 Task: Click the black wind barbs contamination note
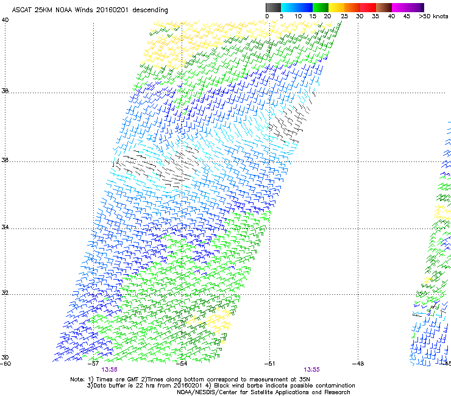pyautogui.click(x=280, y=386)
